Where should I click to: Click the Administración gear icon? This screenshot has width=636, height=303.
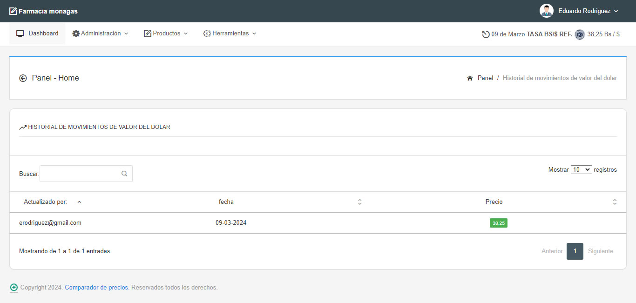tap(76, 34)
